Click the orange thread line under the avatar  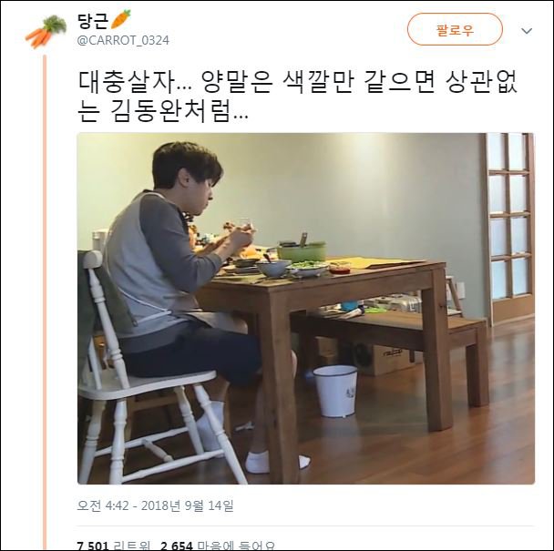[x=45, y=302]
